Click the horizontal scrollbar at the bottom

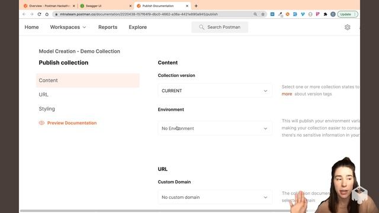tap(163, 211)
